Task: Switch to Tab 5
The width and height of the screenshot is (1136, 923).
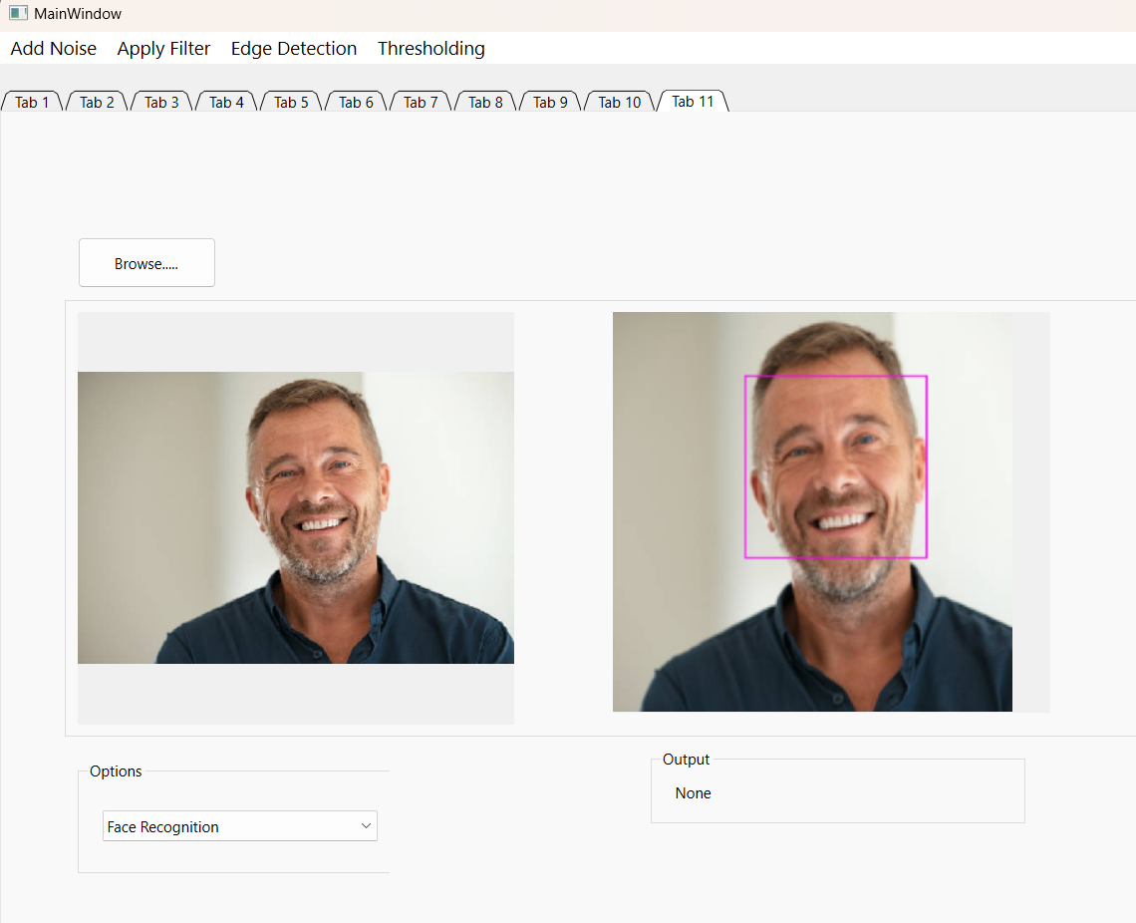Action: click(x=290, y=102)
